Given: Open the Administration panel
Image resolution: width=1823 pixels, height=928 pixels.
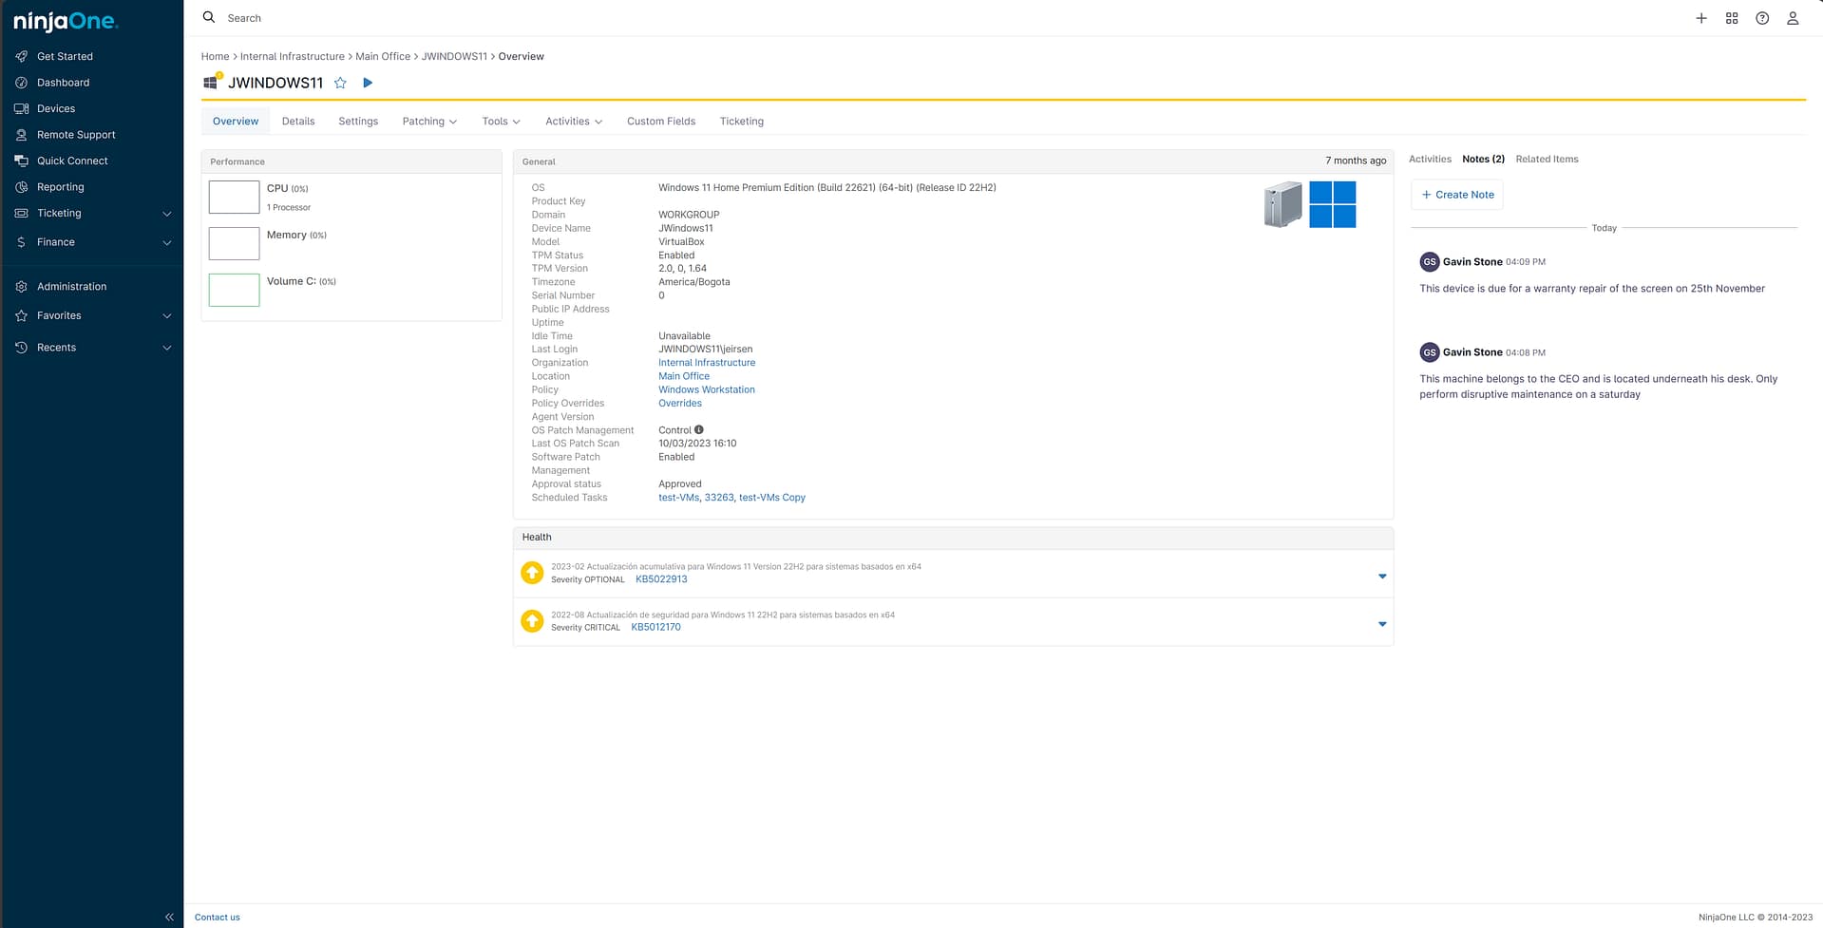Looking at the screenshot, I should click(71, 286).
